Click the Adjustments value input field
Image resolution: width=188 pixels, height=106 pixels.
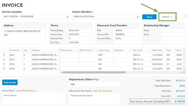[95, 84]
